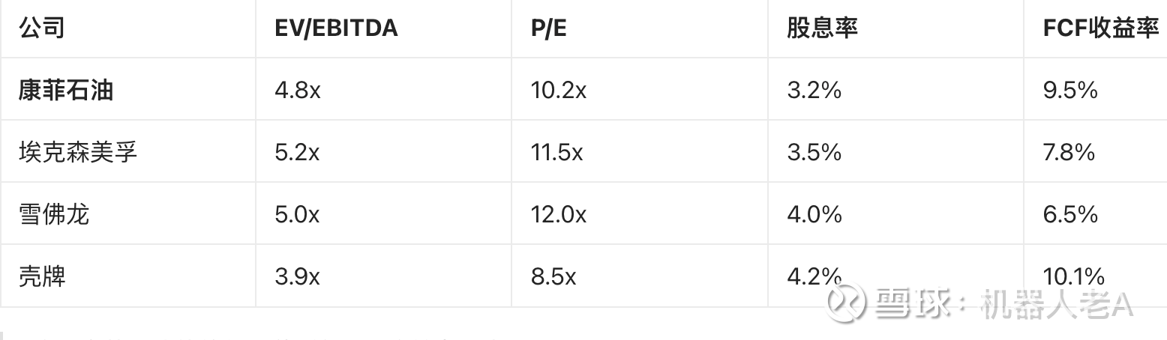This screenshot has width=1167, height=340.
Task: Select the 11.5x P/E cell
Action: pyautogui.click(x=556, y=153)
